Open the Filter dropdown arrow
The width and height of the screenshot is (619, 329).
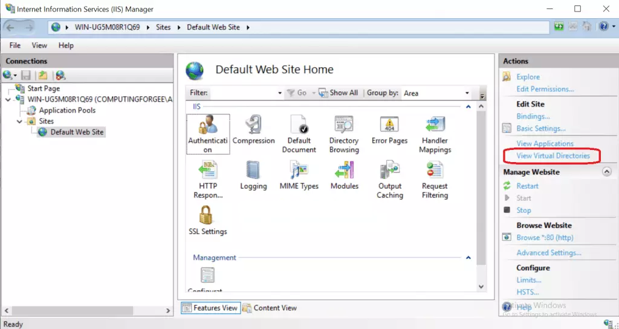click(x=279, y=93)
